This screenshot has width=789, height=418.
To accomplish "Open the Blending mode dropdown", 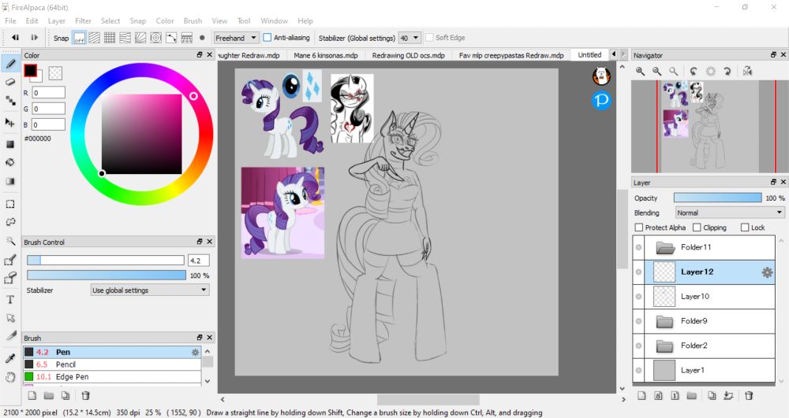I will tap(730, 213).
